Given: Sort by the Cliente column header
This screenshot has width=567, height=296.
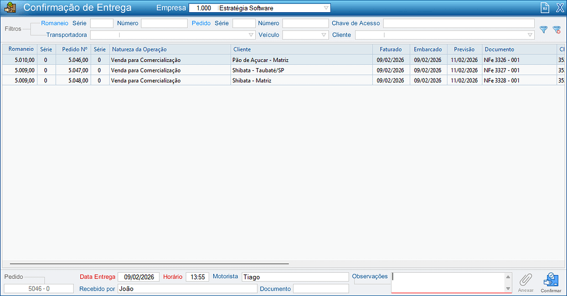Looking at the screenshot, I should click(302, 49).
